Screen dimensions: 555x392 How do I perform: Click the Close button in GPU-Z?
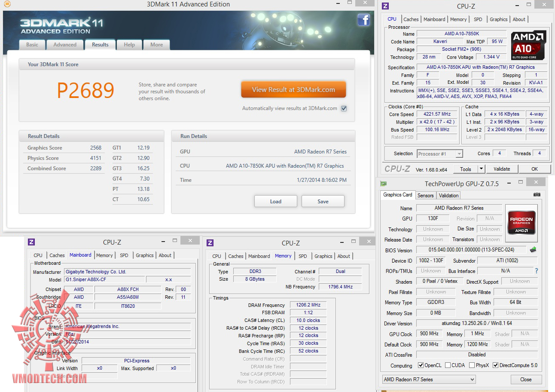click(x=526, y=380)
